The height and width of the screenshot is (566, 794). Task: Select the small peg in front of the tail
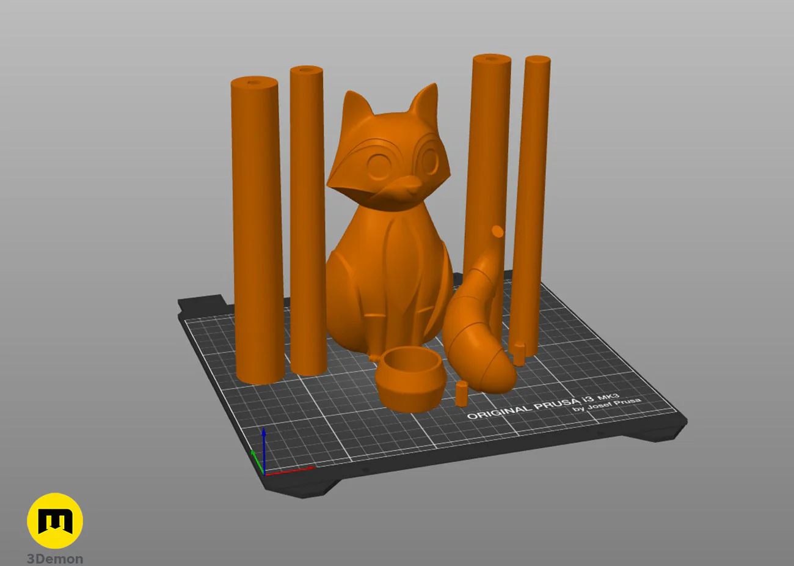click(x=462, y=393)
